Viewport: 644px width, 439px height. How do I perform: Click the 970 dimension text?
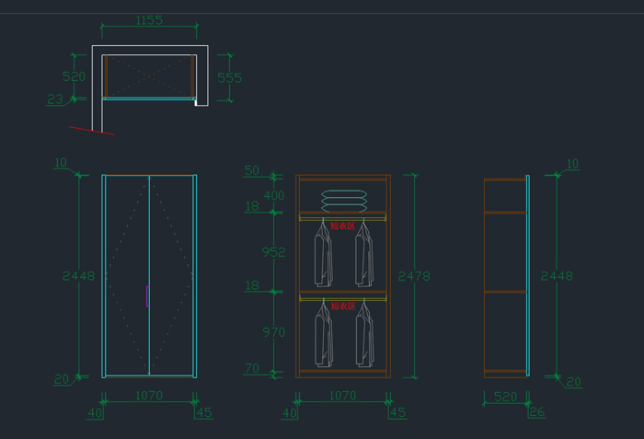point(273,332)
